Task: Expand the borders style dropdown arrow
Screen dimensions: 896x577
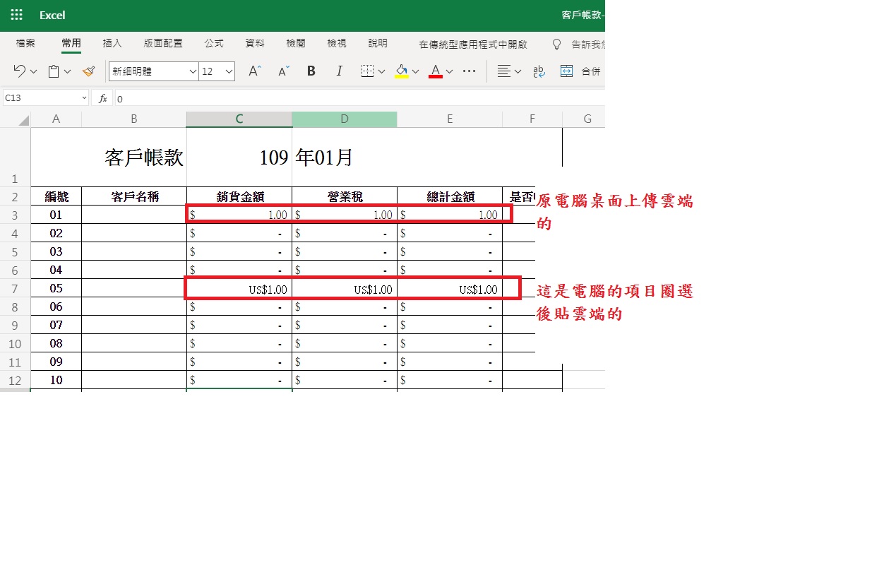Action: (x=381, y=71)
